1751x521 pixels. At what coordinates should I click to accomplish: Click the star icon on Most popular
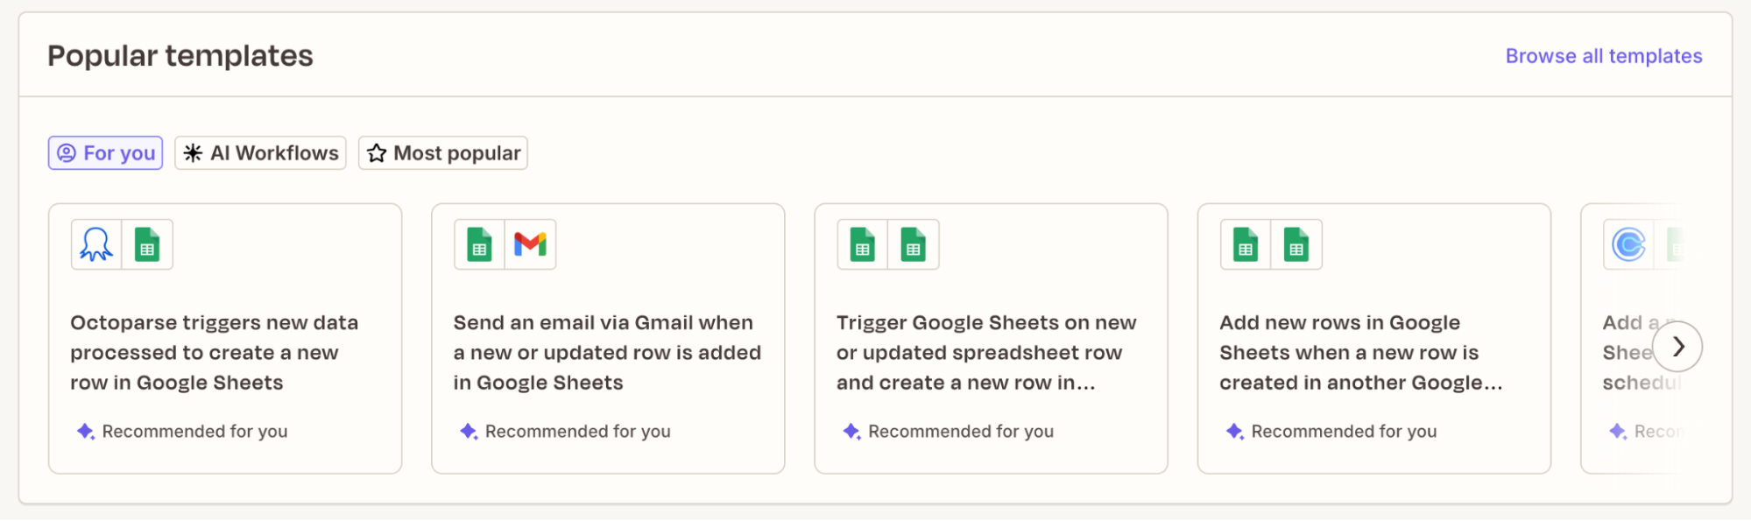[x=377, y=153]
